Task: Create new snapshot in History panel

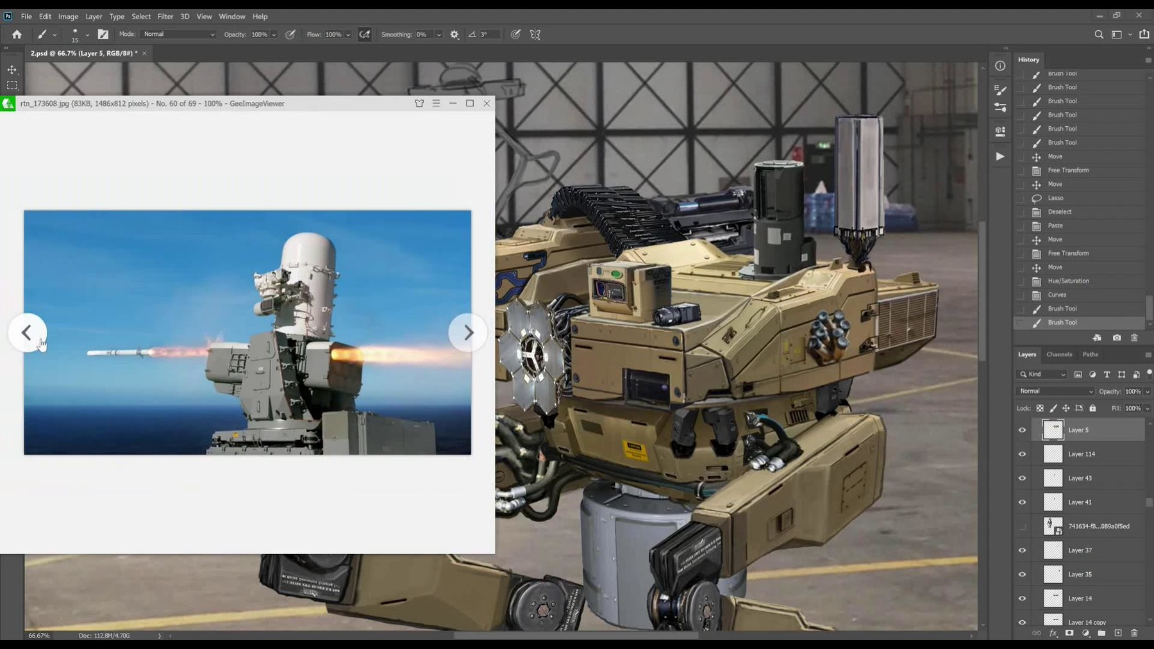Action: pos(1117,338)
